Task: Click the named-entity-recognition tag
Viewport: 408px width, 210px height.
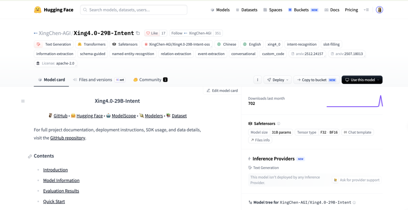Action: tap(133, 54)
